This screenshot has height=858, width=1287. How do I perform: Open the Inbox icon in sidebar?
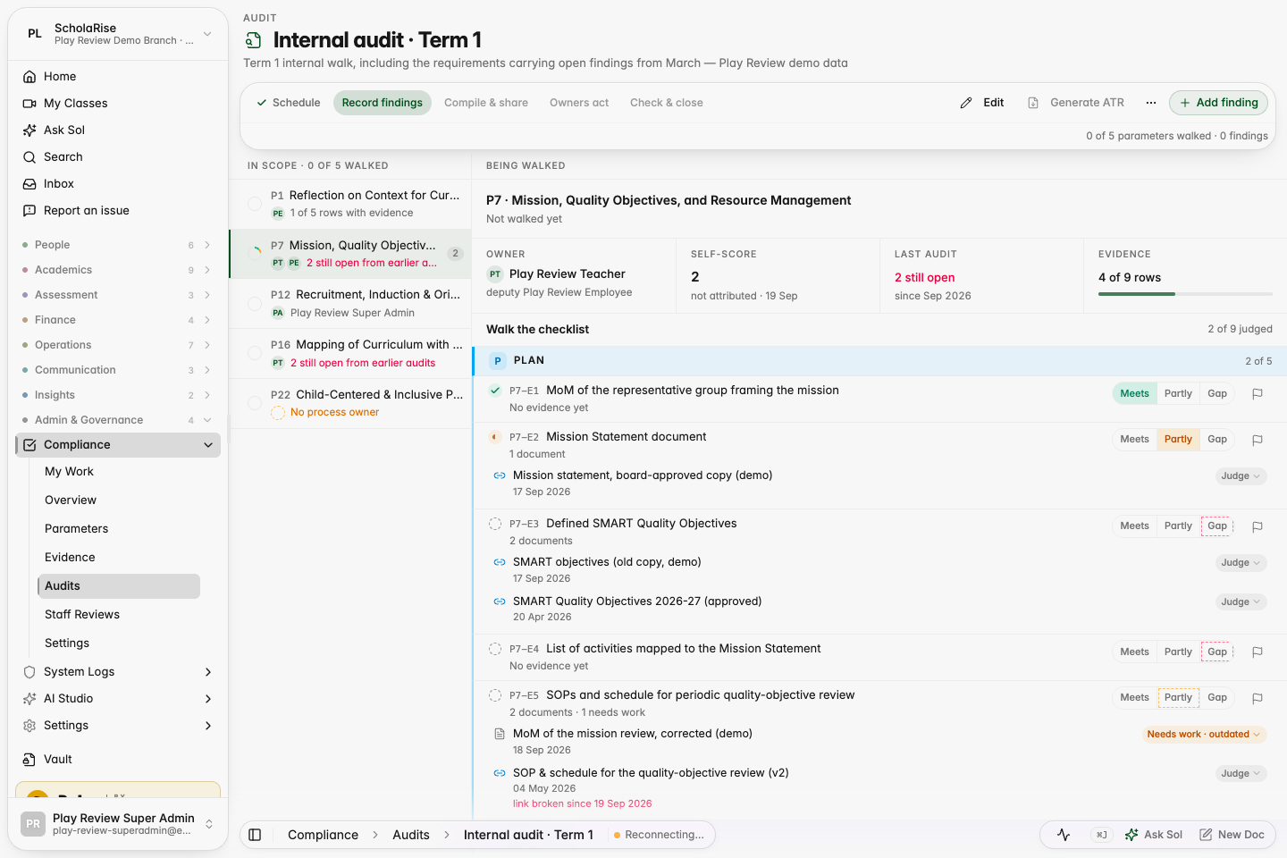(x=29, y=184)
